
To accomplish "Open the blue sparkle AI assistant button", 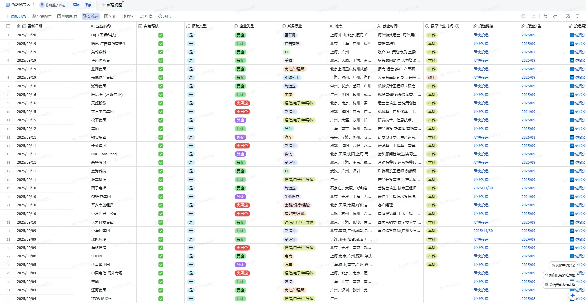I will coord(573,295).
